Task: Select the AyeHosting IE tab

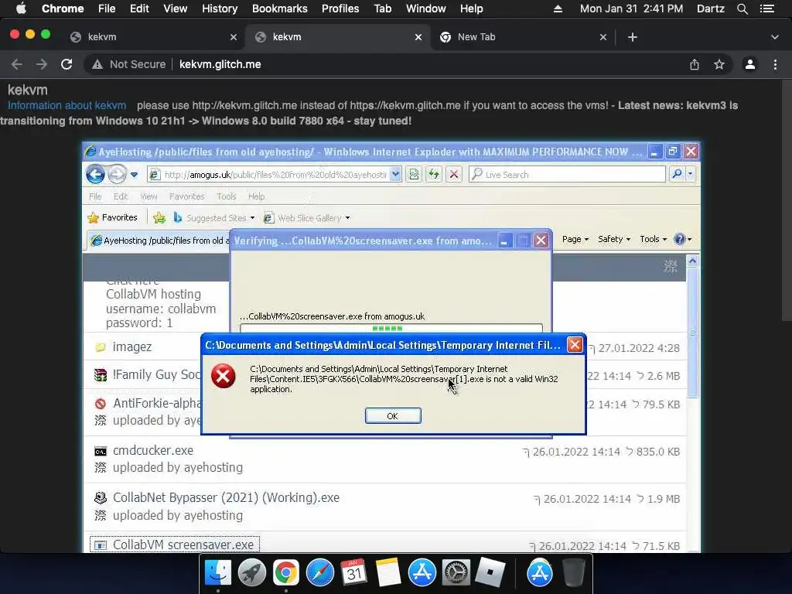Action: 159,241
